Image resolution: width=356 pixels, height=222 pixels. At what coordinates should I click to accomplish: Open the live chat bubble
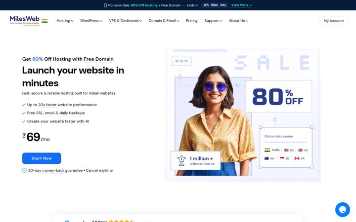[342, 210]
